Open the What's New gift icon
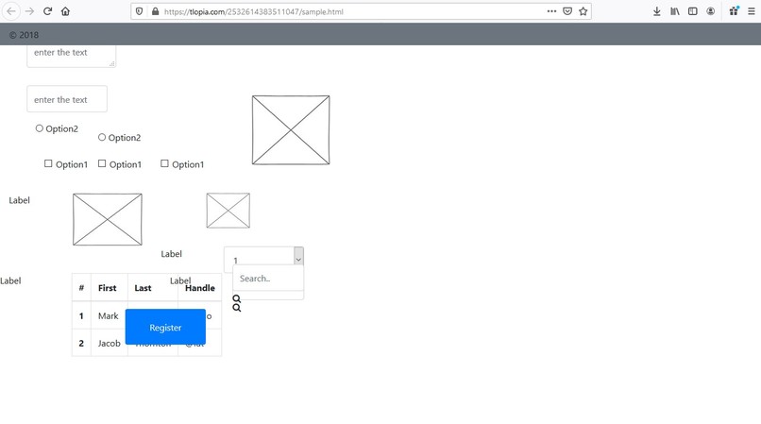The width and height of the screenshot is (761, 424). (734, 11)
